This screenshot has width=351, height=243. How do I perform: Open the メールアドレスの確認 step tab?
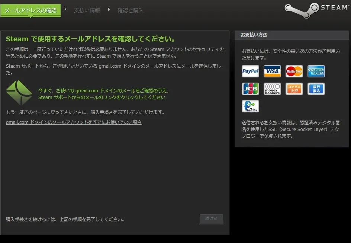[30, 10]
